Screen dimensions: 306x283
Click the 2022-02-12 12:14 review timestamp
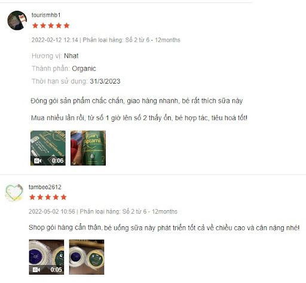tap(55, 40)
